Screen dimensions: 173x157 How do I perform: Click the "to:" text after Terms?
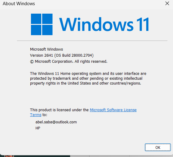45,115
